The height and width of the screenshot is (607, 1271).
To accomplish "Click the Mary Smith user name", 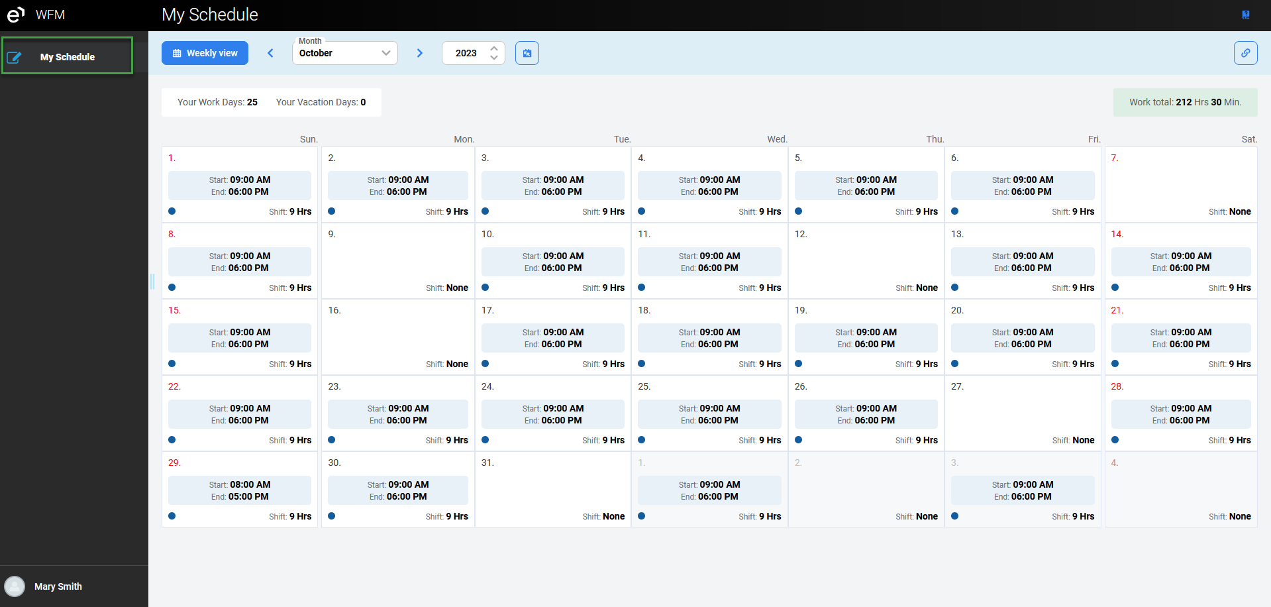I will pyautogui.click(x=58, y=586).
